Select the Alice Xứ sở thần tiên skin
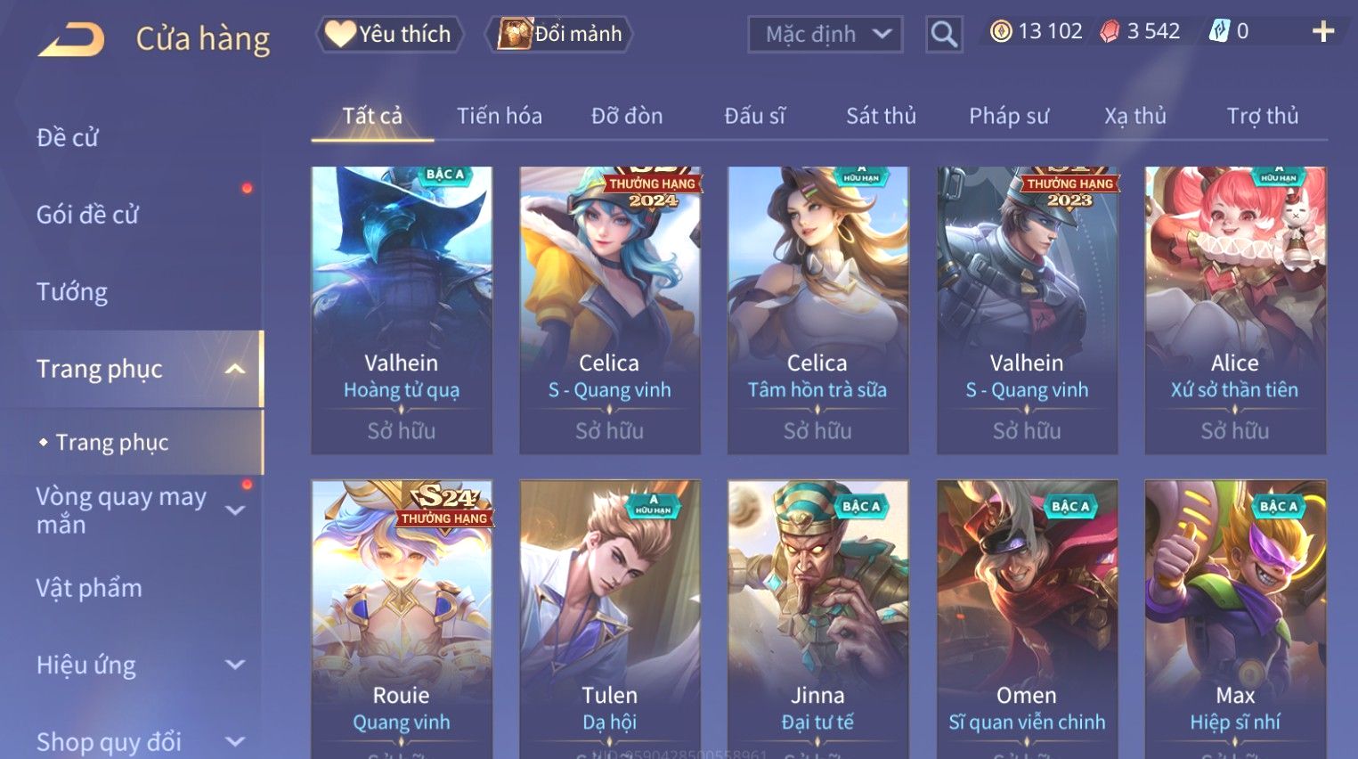 (1235, 311)
